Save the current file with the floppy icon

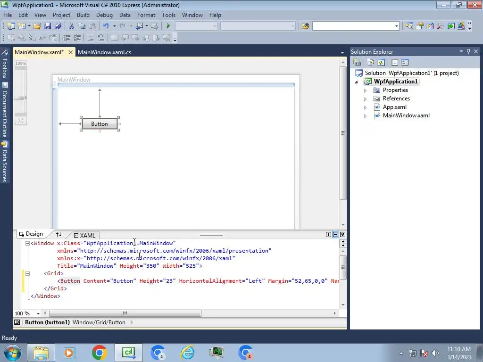48,26
